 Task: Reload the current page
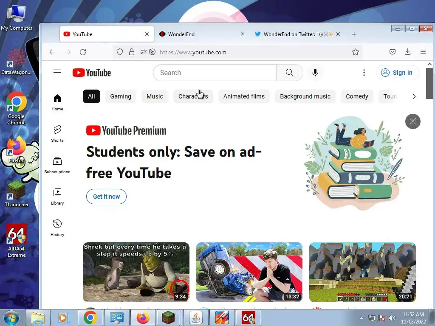pos(83,52)
